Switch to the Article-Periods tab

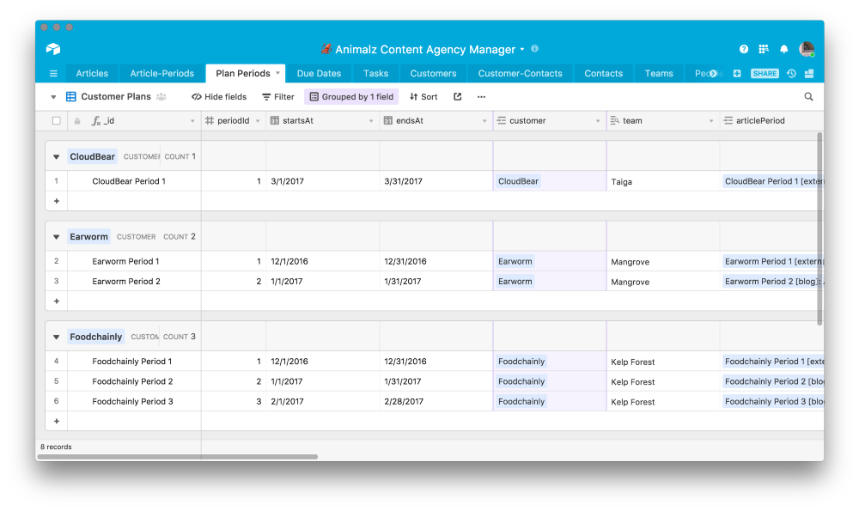pyautogui.click(x=162, y=73)
